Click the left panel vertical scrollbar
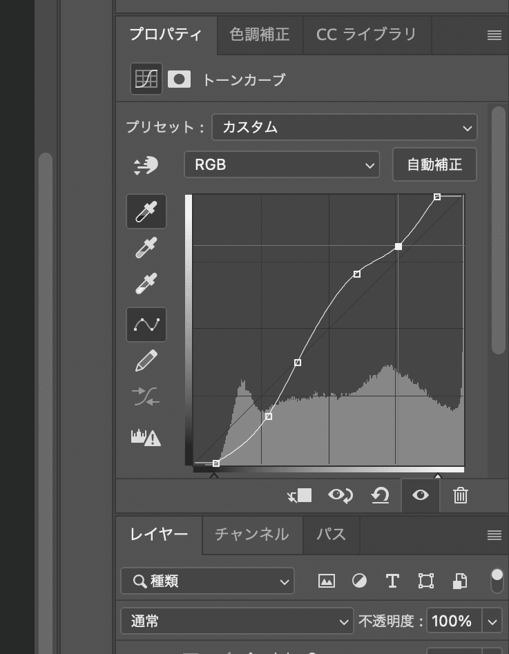 pyautogui.click(x=46, y=403)
